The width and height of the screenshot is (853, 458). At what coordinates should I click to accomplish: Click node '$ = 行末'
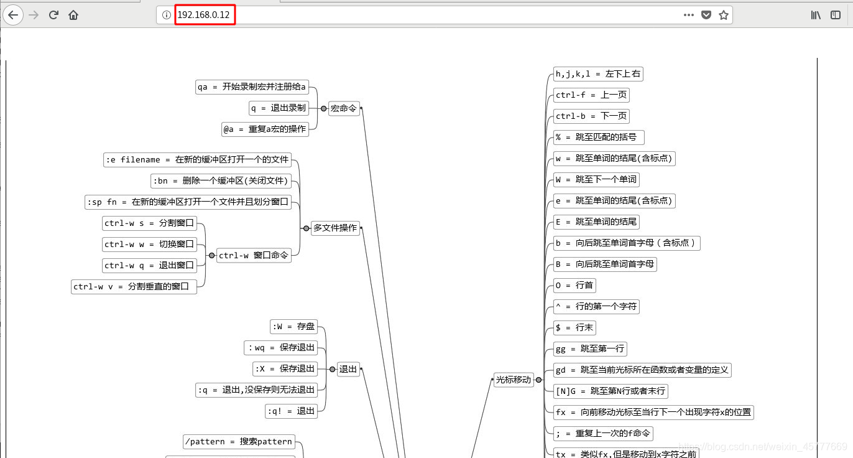point(574,328)
